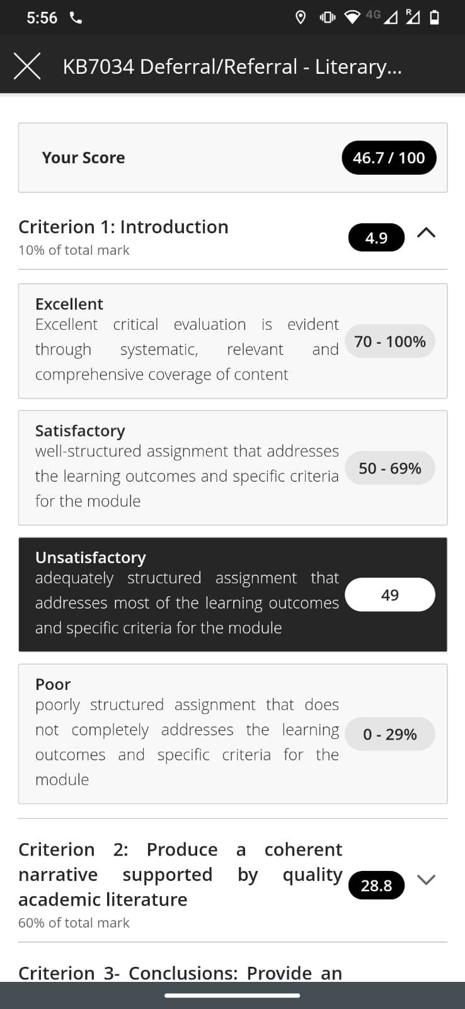The width and height of the screenshot is (465, 1009).
Task: Open the Criterion 2 coherent narrative heading
Action: coord(180,874)
